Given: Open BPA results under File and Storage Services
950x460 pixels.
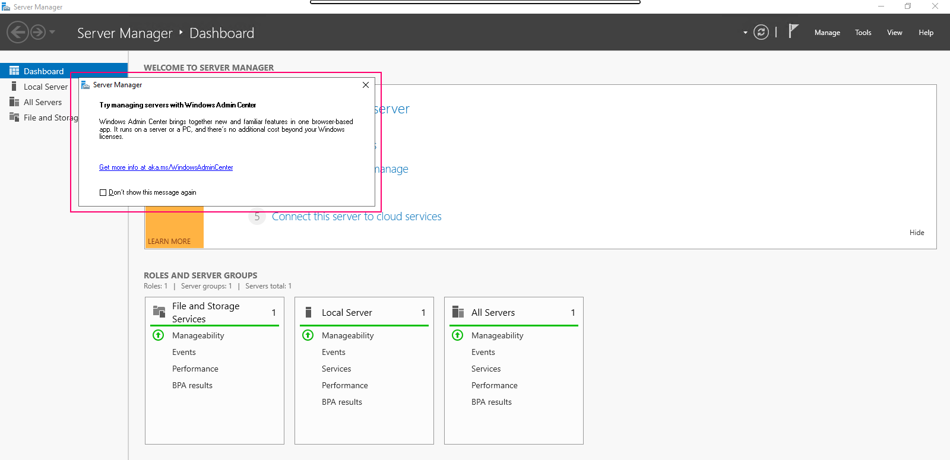Looking at the screenshot, I should 192,385.
